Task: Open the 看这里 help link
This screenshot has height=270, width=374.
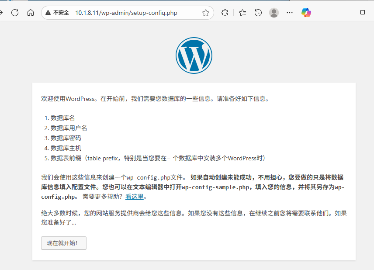Action: click(135, 197)
